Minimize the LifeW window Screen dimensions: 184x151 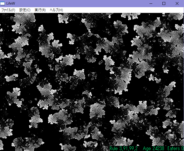(x=150, y=3)
